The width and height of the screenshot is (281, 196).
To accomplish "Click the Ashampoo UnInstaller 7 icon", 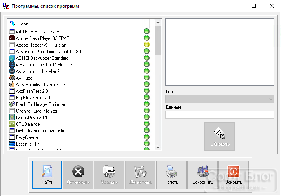I will click(x=12, y=71).
